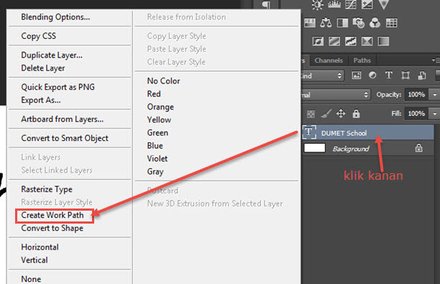Viewport: 440px width, 284px height.
Task: Add a Channel Mixer adjustment
Action: pyautogui.click(x=375, y=23)
